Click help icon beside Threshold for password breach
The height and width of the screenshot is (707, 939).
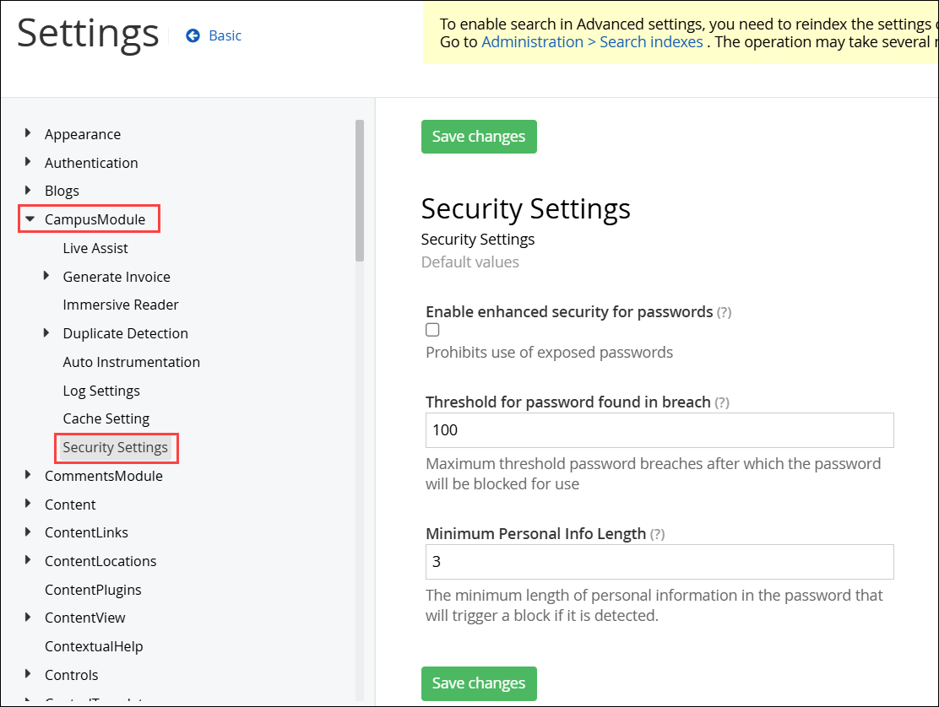point(720,402)
